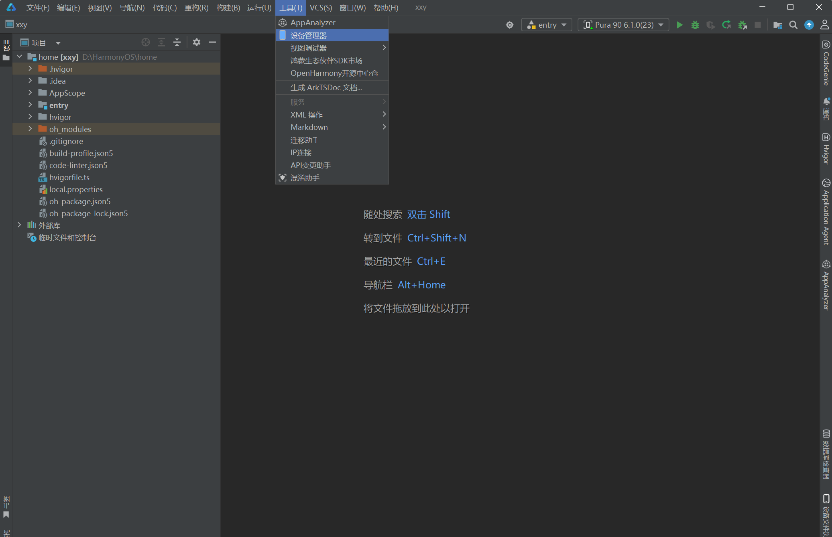Viewport: 832px width, 537px height.
Task: Toggle the bookmarks tool window on left strip
Action: (x=6, y=507)
